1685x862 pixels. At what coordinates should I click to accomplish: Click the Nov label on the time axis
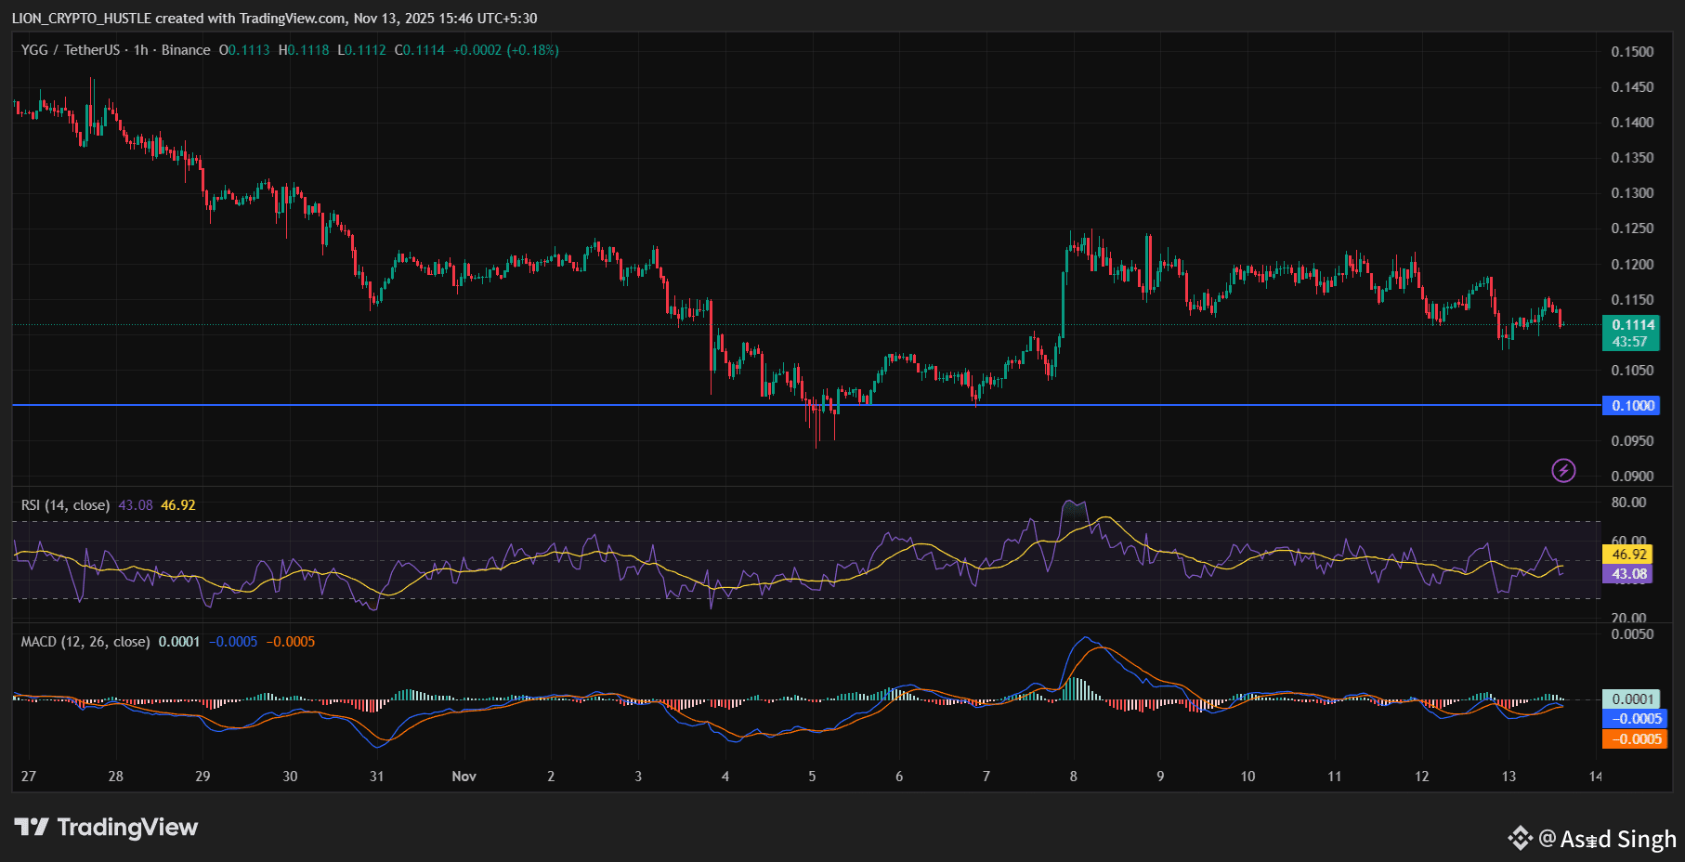(464, 777)
